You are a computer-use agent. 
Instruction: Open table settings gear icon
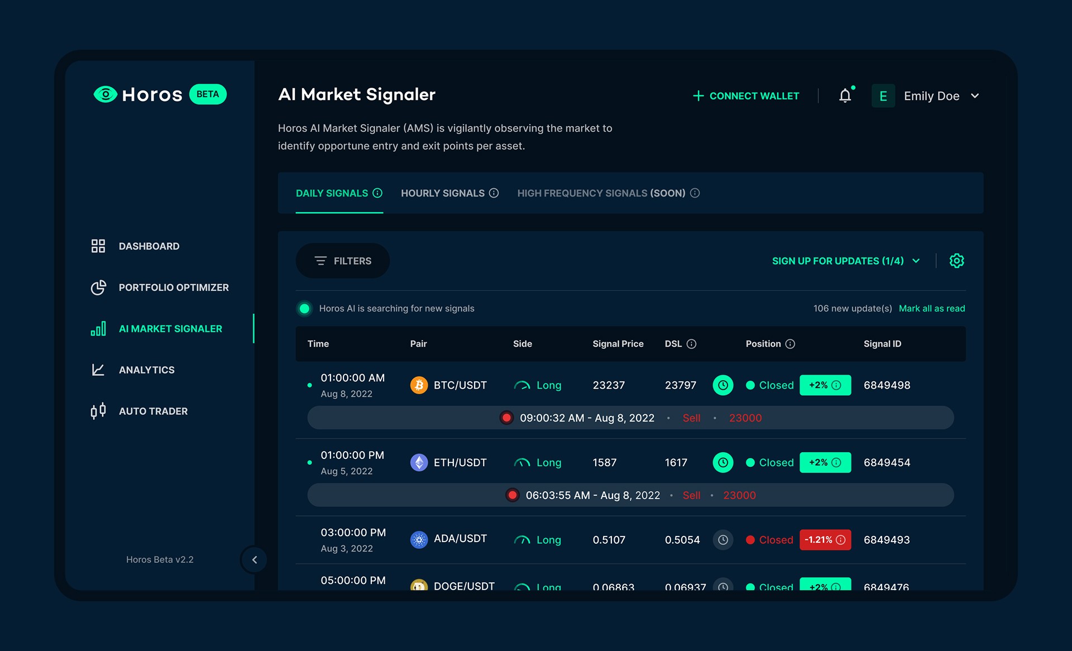click(x=956, y=261)
